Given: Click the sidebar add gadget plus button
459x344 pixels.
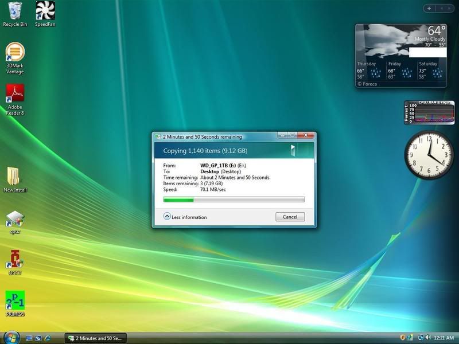Looking at the screenshot, I should (429, 9).
